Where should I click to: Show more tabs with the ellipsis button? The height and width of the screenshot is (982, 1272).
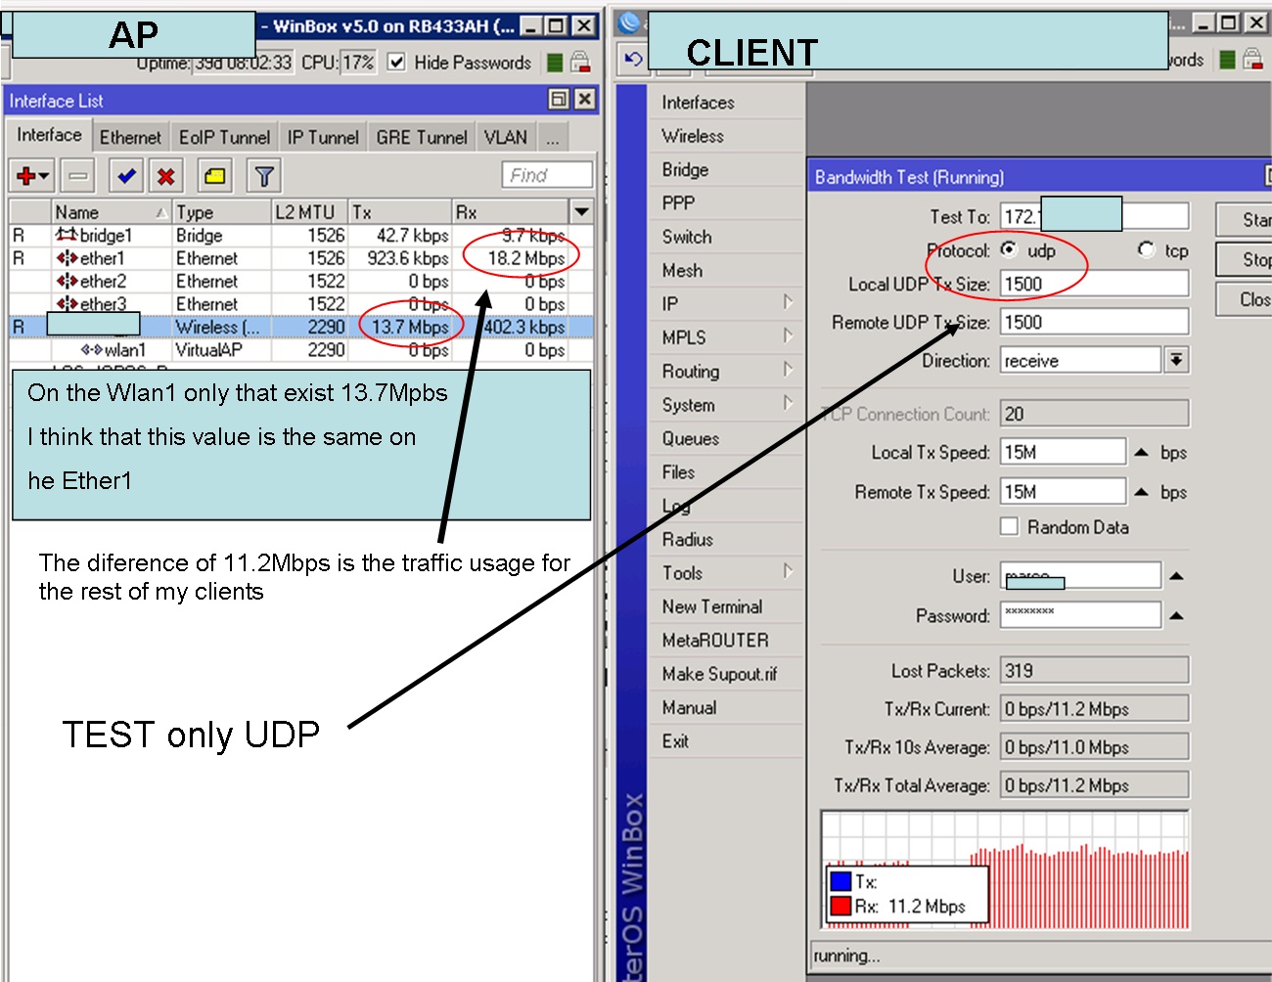point(553,138)
